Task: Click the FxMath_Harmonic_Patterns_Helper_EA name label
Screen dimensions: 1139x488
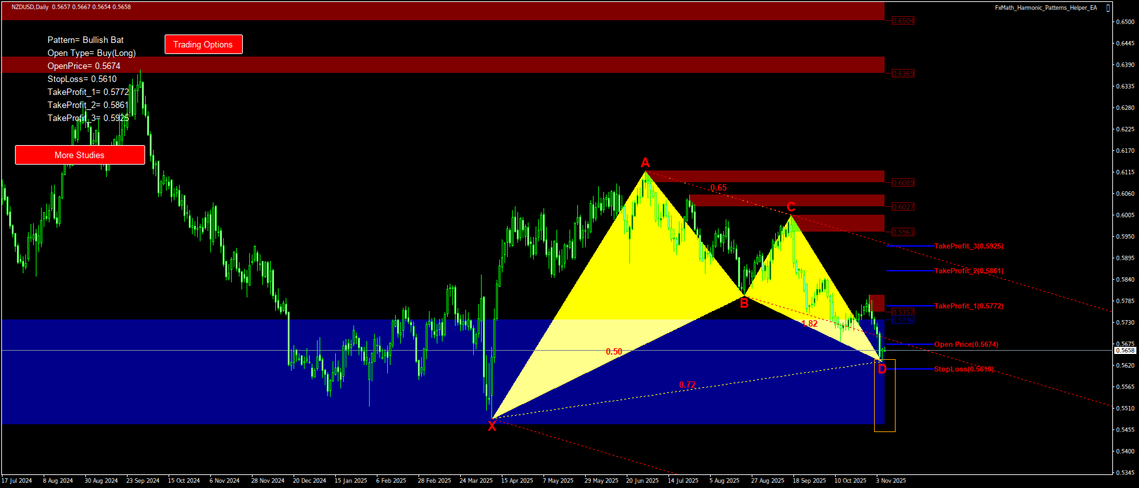Action: (x=1045, y=8)
